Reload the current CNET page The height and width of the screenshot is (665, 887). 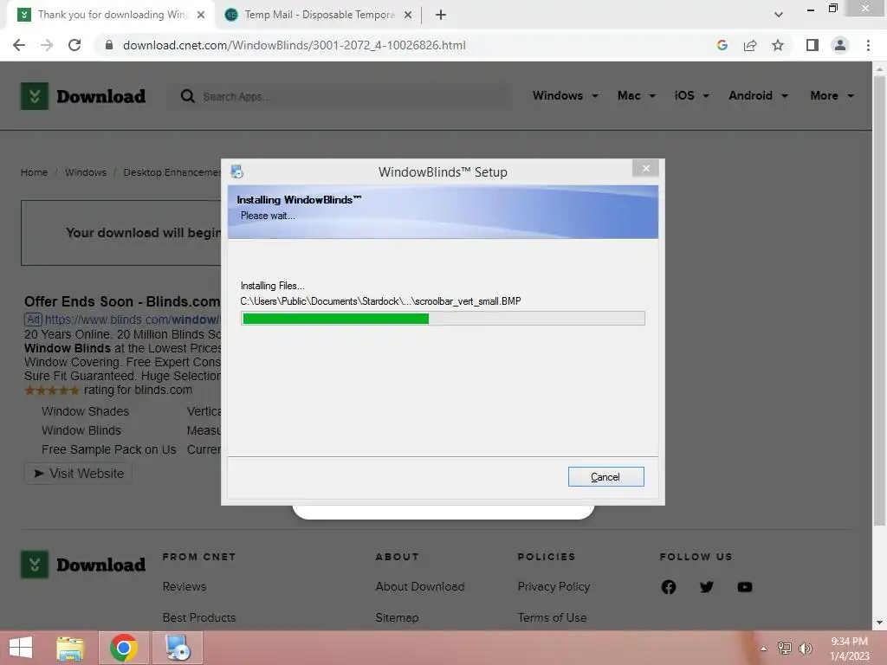[74, 45]
